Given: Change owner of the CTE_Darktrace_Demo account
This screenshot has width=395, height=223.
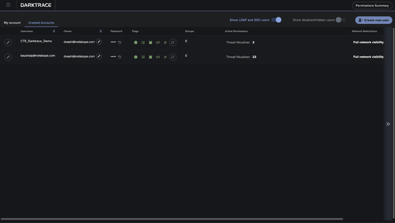Looking at the screenshot, I should (x=99, y=42).
